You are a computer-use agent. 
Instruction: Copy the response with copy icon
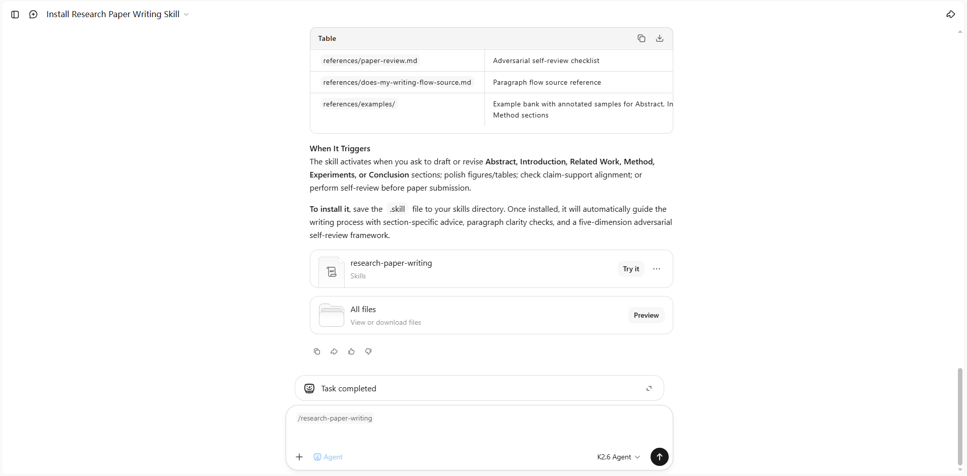(317, 351)
